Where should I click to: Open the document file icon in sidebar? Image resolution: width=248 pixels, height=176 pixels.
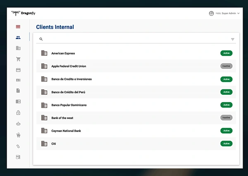click(x=18, y=91)
